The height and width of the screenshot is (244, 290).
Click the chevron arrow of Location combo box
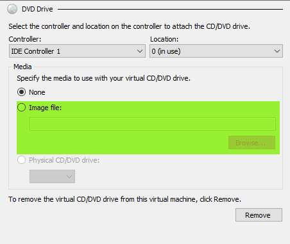click(x=277, y=51)
